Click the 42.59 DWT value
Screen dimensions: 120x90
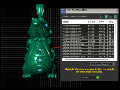[x=102, y=47]
